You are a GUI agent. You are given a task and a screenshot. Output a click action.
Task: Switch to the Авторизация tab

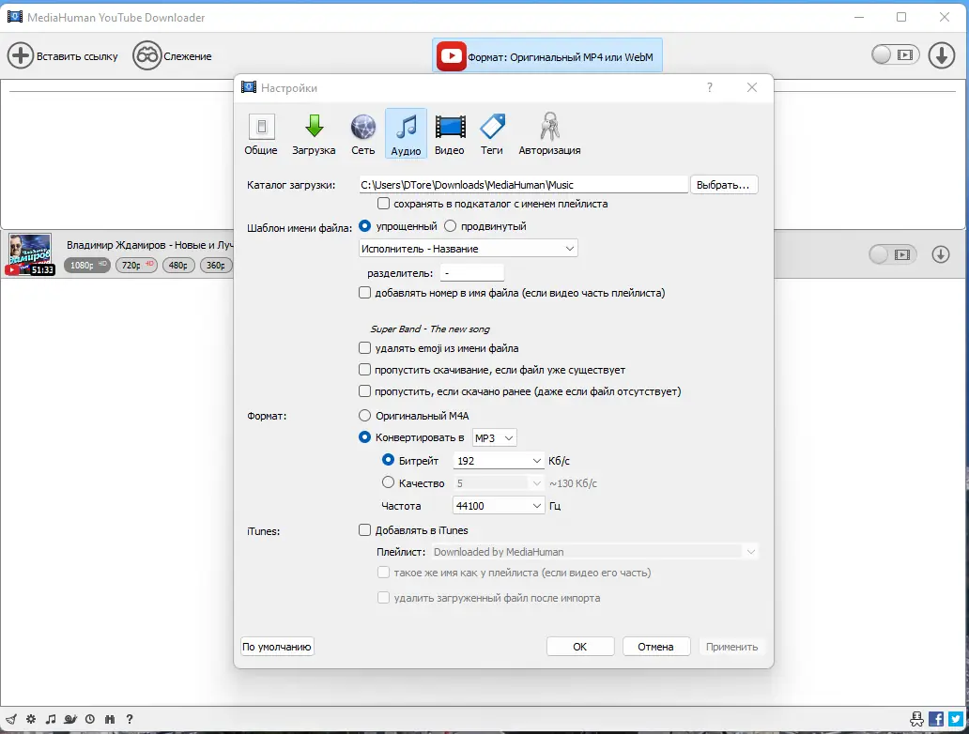click(549, 133)
